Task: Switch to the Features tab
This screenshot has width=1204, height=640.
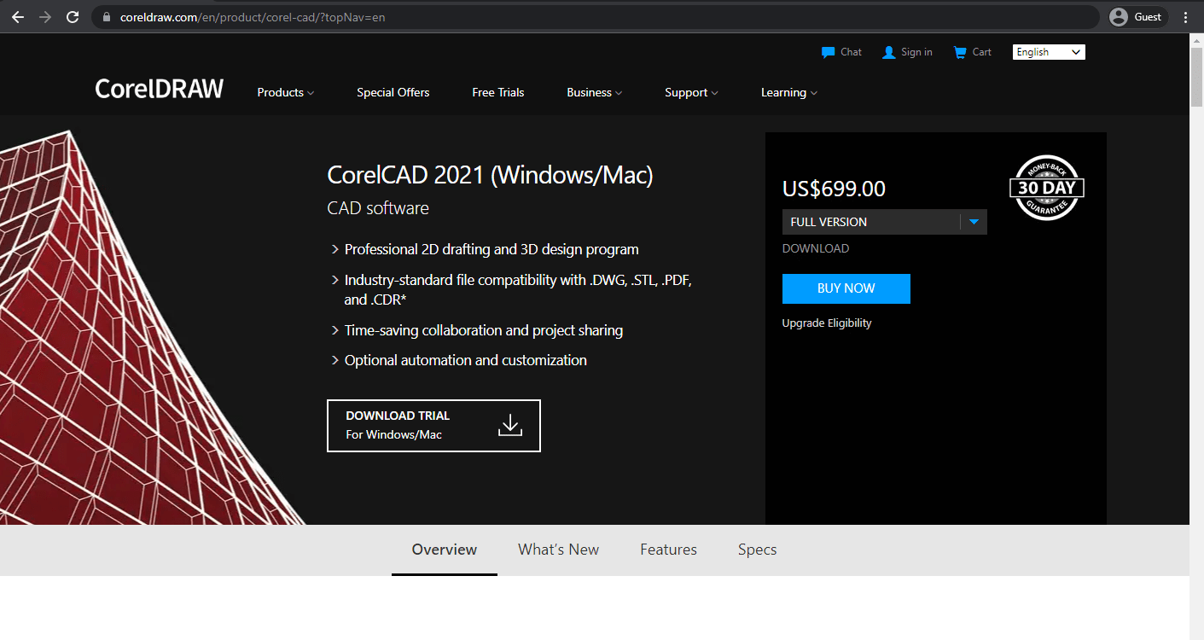Action: click(x=669, y=550)
